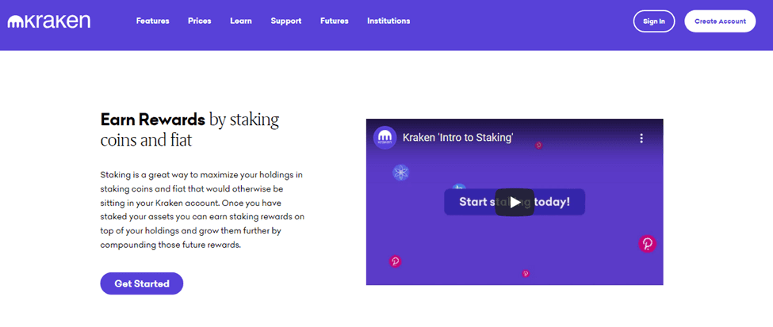
Task: Click the 'Earn Rewards by staking' heading
Action: click(x=189, y=129)
